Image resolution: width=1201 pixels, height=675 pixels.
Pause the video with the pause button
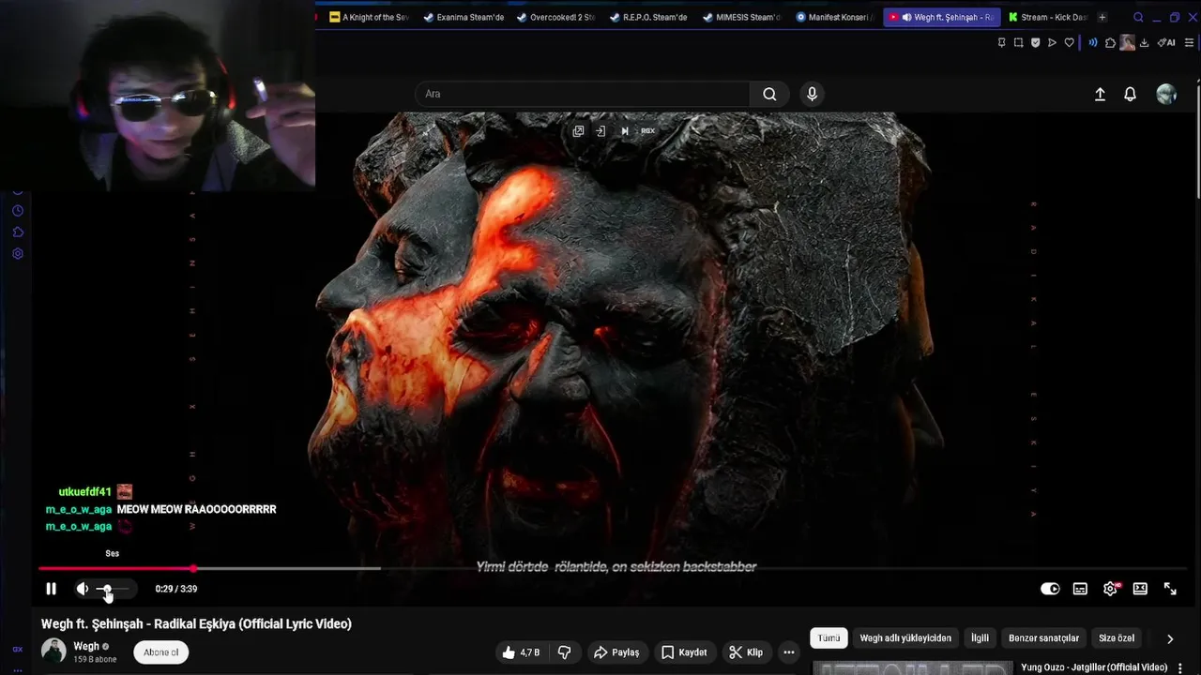tap(52, 589)
